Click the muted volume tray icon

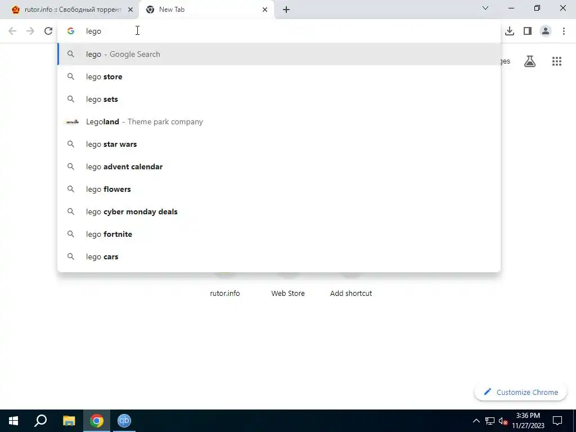(x=503, y=421)
